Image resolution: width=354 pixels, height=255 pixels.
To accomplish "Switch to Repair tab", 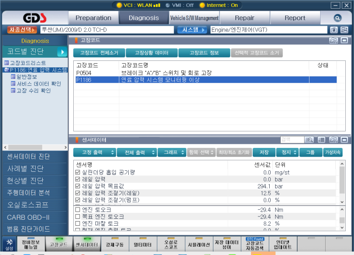I will coord(245,18).
